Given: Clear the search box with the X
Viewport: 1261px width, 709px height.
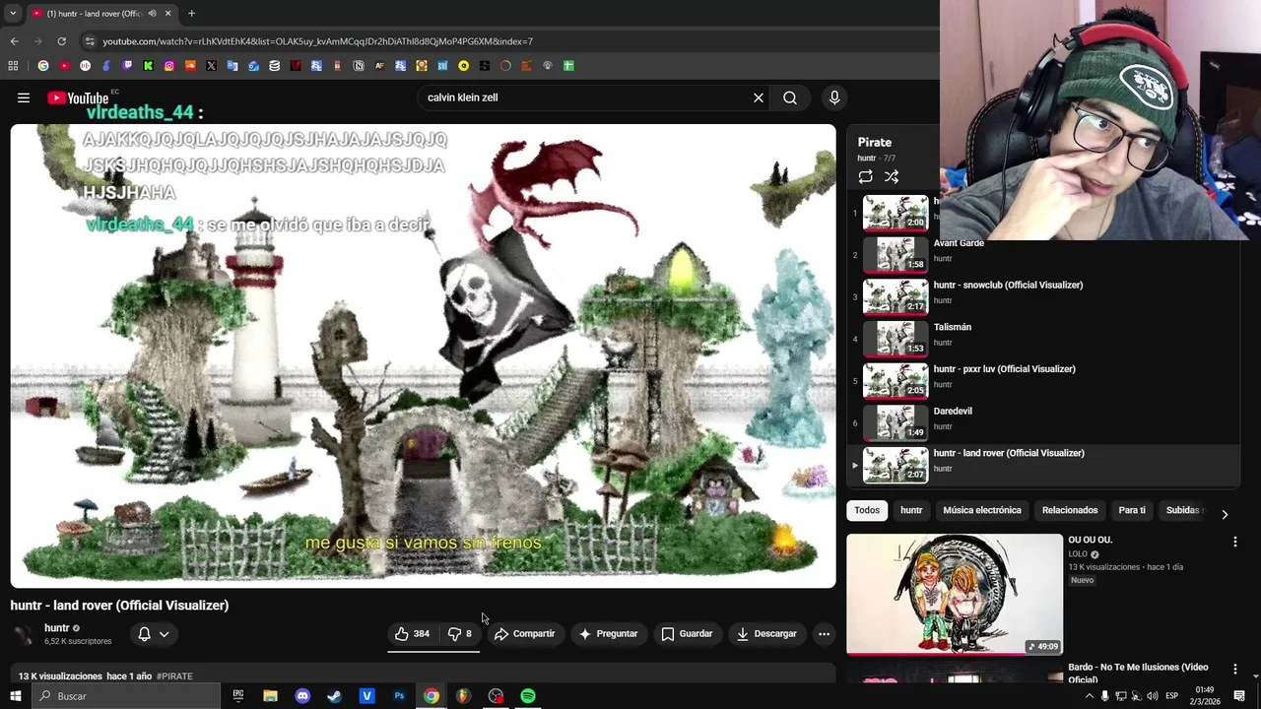Looking at the screenshot, I should coord(759,97).
